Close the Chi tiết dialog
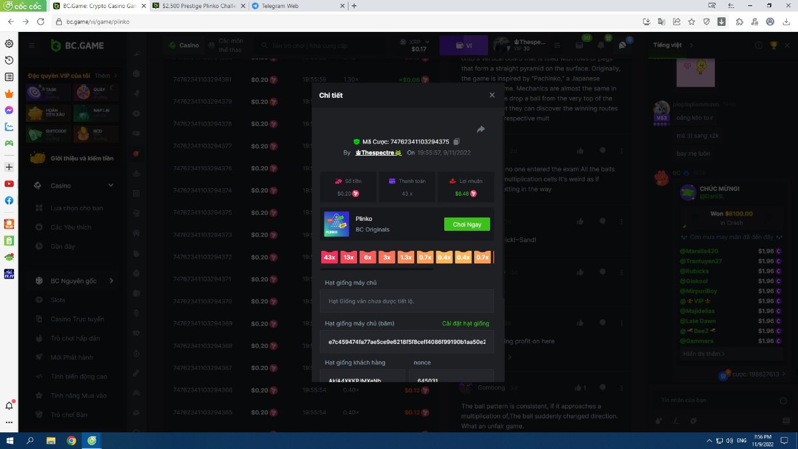 [x=492, y=95]
